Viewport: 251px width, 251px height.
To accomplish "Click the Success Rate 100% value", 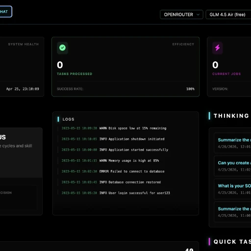I will click(x=190, y=89).
